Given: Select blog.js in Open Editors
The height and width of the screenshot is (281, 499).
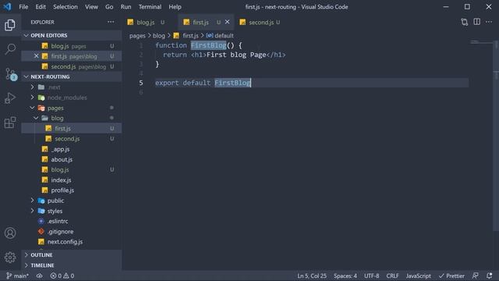Looking at the screenshot, I should click(x=71, y=46).
